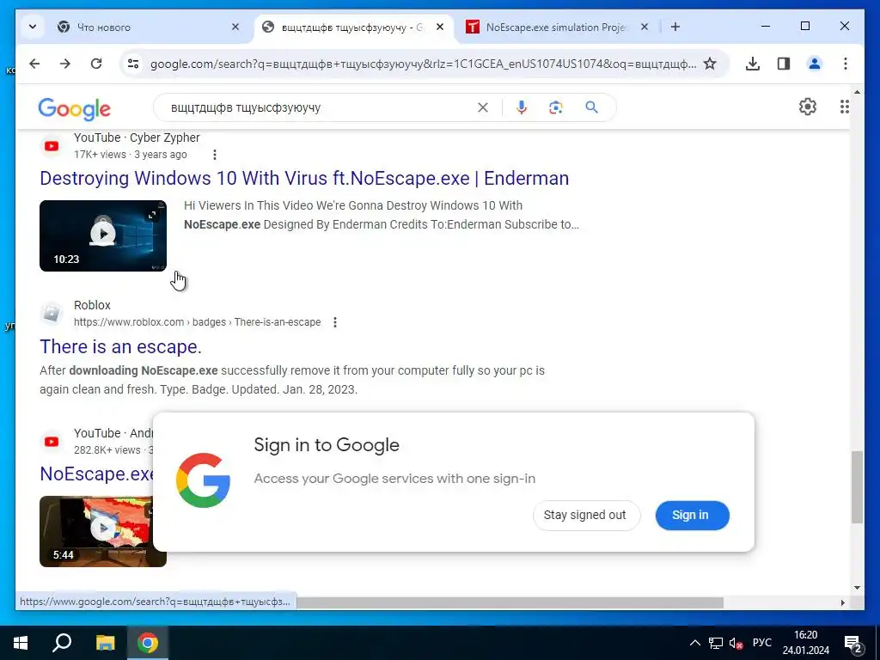Reload the current page
880x660 pixels.
pyautogui.click(x=96, y=64)
